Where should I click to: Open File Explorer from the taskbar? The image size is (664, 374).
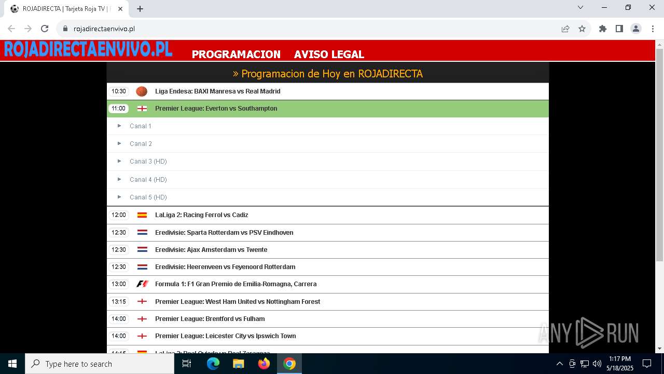click(239, 364)
